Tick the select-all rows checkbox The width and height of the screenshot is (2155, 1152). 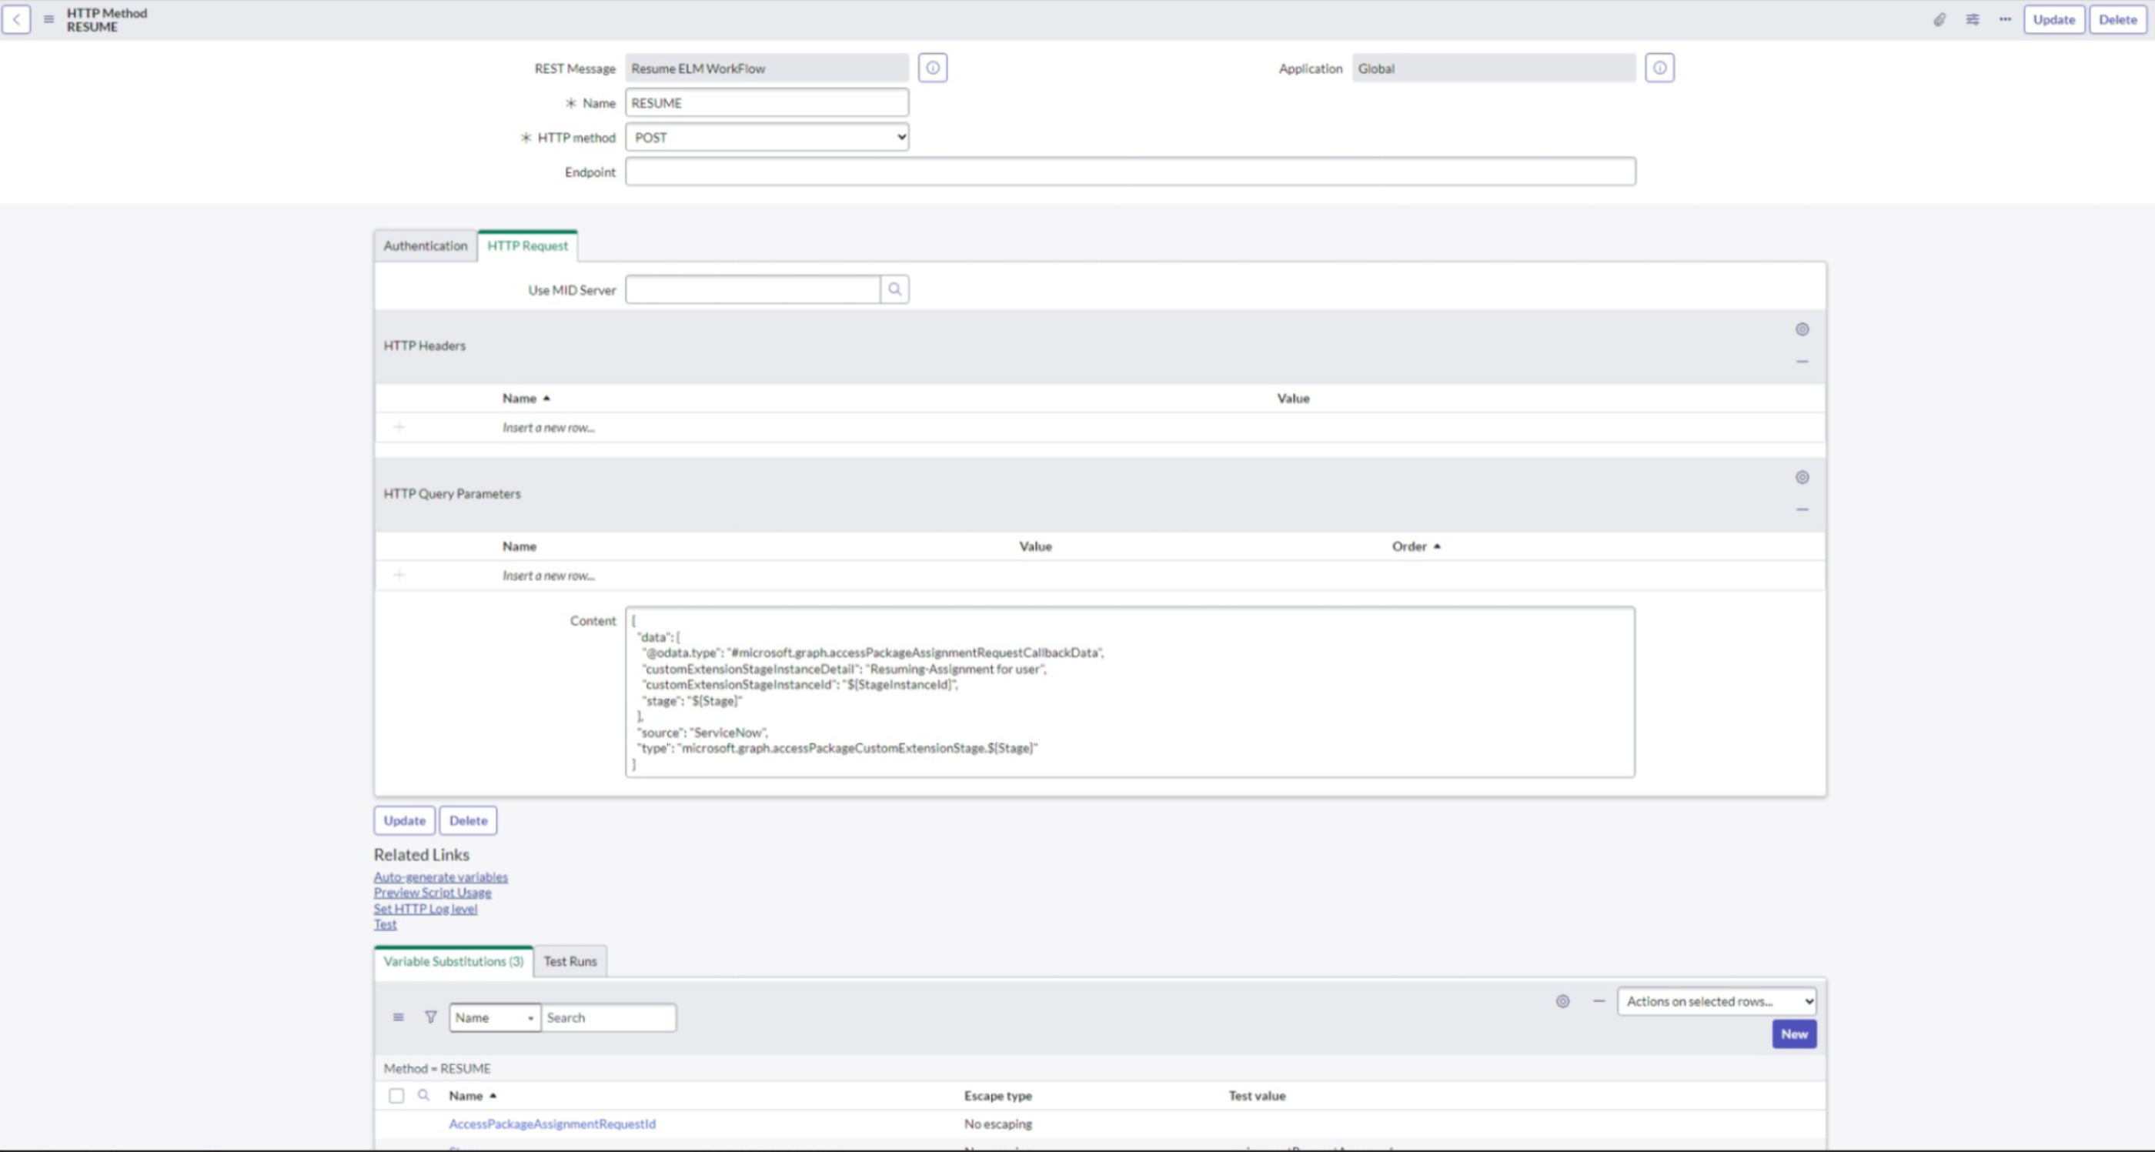pos(396,1096)
